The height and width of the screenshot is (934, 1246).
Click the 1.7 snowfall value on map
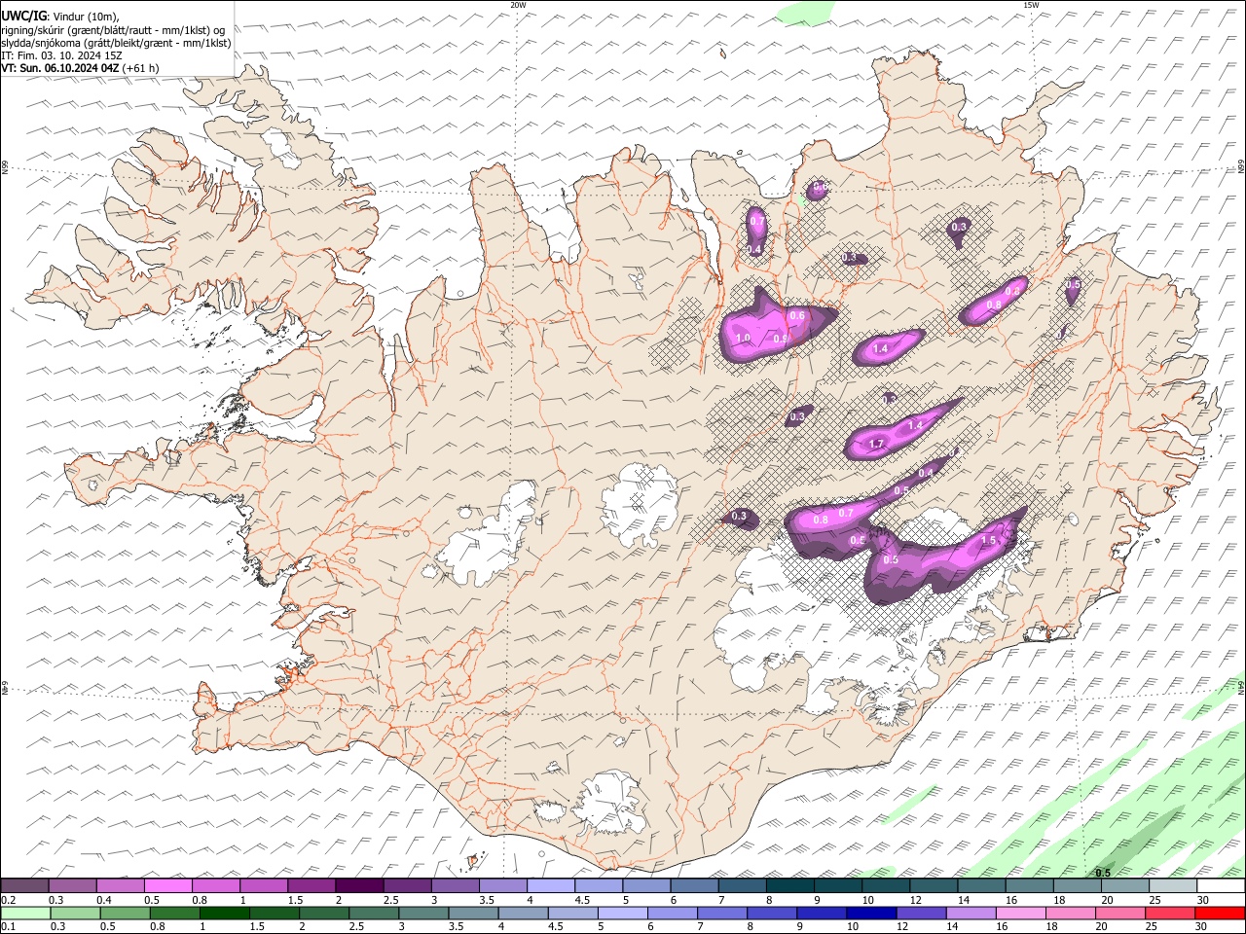click(876, 444)
